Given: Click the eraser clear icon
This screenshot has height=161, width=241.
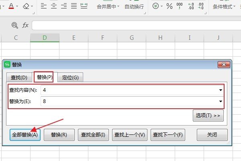Looking at the screenshot, I should [x=26, y=6].
